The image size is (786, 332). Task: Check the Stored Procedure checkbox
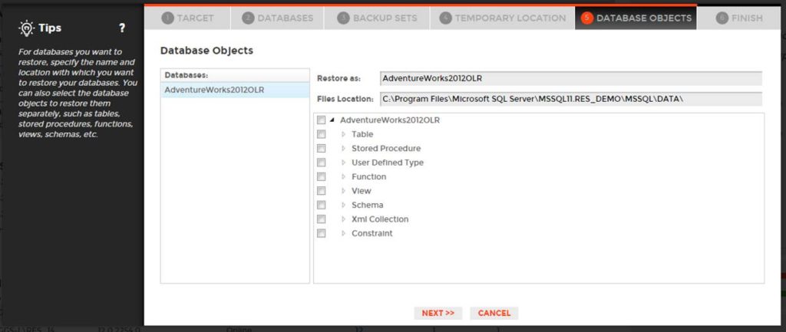click(x=322, y=148)
